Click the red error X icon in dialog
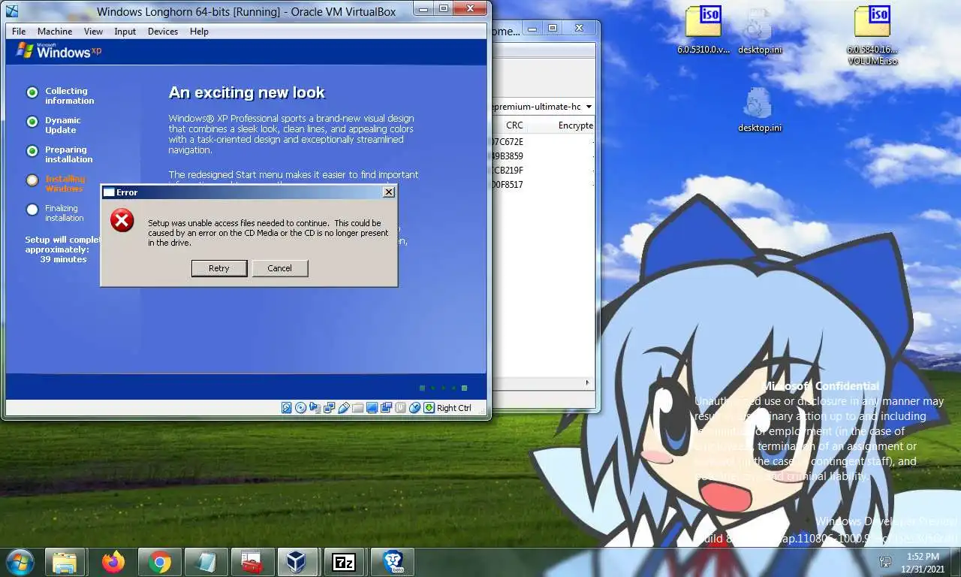The height and width of the screenshot is (577, 961). click(122, 220)
